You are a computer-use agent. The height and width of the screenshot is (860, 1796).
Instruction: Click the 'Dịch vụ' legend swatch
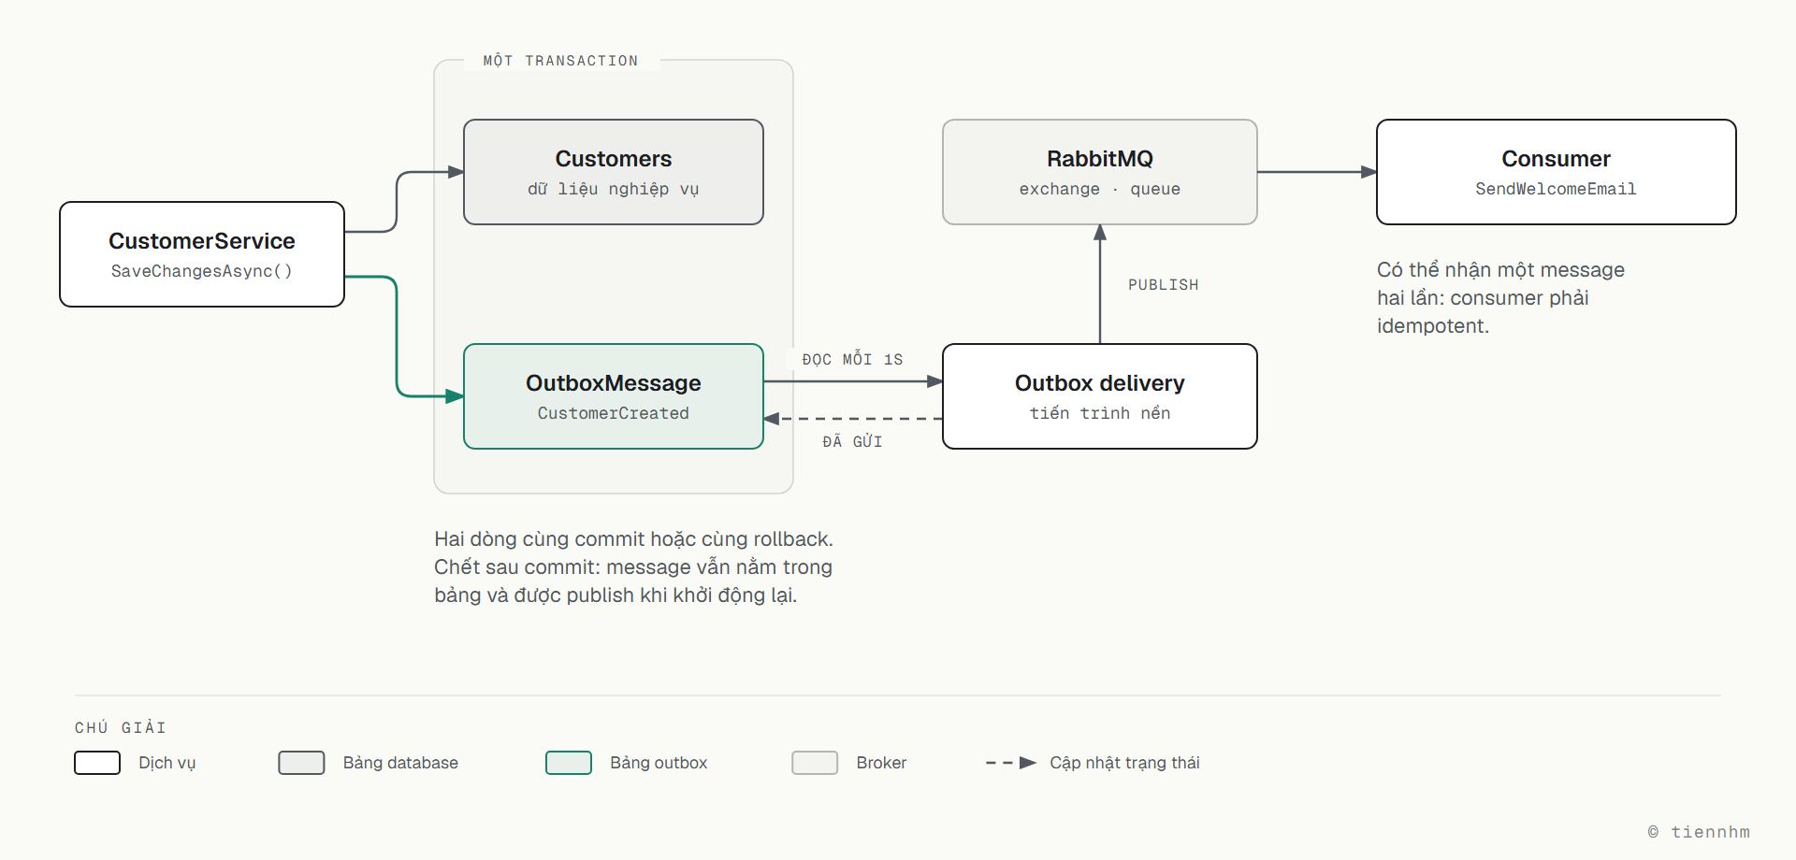coord(97,763)
